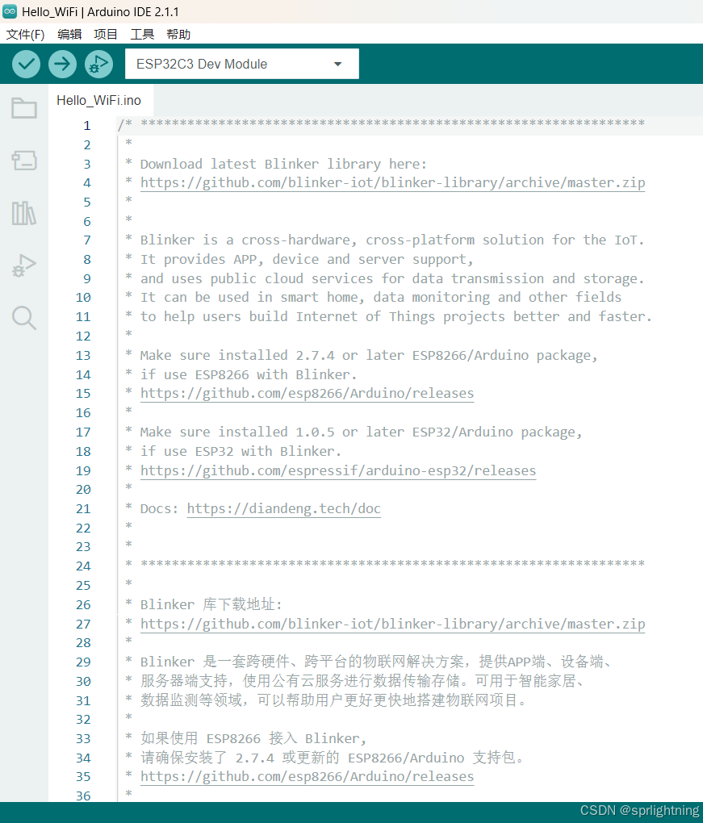Click 'if use ESP8266 with Blinker.' line

tap(249, 374)
